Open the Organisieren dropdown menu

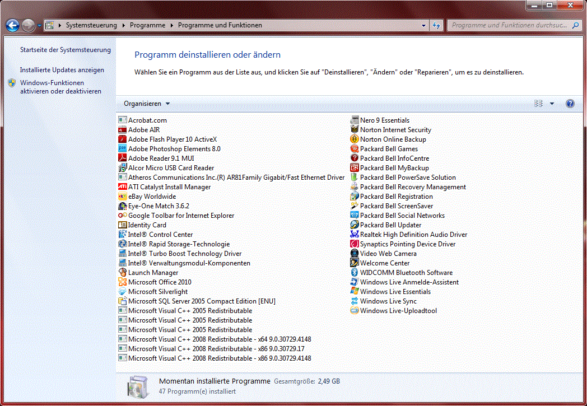147,104
